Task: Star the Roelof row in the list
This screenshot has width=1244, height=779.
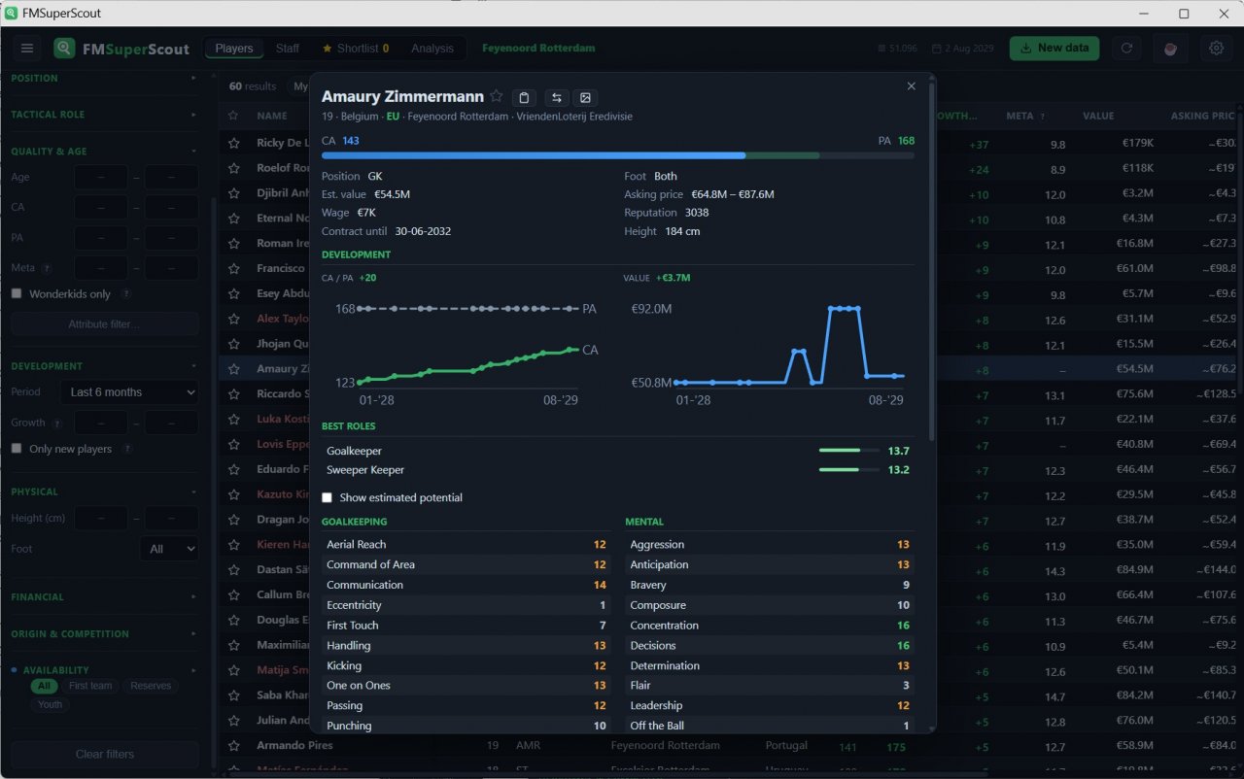Action: [x=233, y=168]
